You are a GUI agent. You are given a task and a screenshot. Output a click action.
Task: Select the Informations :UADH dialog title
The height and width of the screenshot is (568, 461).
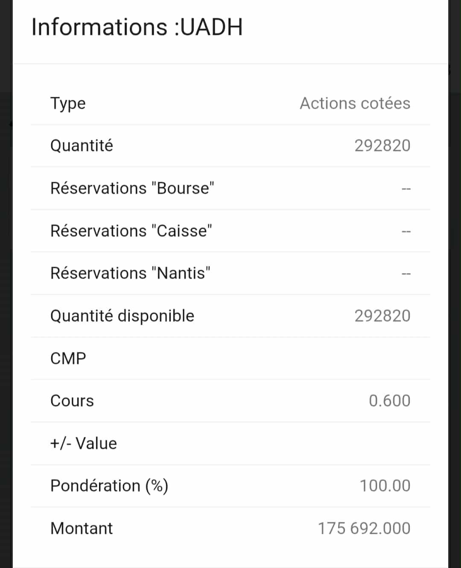pos(137,27)
